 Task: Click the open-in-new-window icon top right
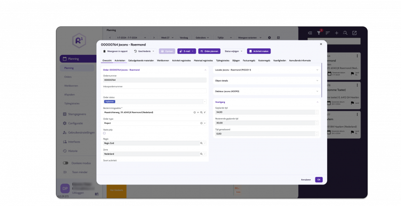coord(354,33)
